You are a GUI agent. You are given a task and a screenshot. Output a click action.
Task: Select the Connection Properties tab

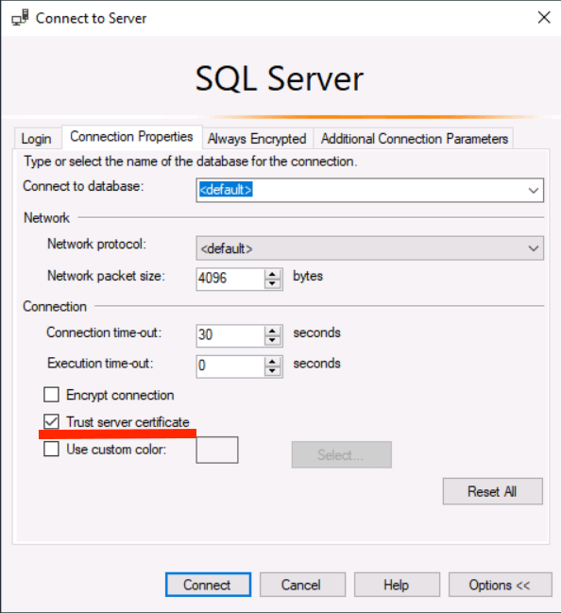pos(131,137)
